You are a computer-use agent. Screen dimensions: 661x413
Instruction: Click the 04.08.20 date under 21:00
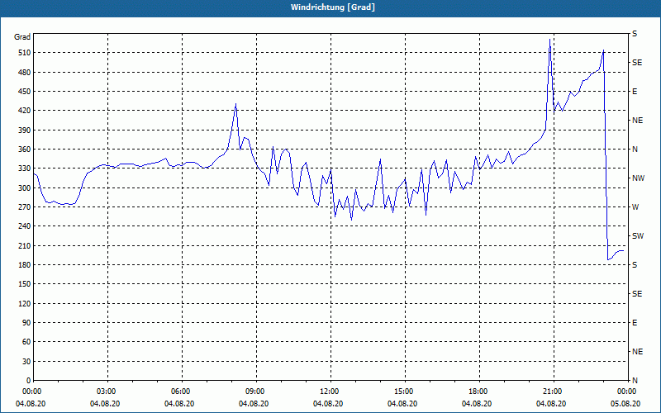click(x=551, y=404)
